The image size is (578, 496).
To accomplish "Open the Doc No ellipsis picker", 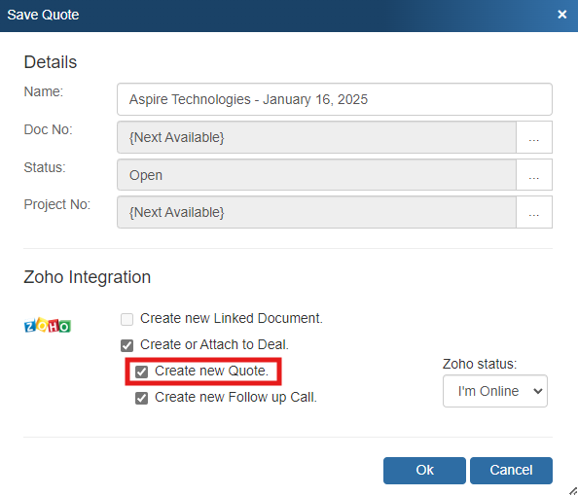I will click(x=534, y=137).
